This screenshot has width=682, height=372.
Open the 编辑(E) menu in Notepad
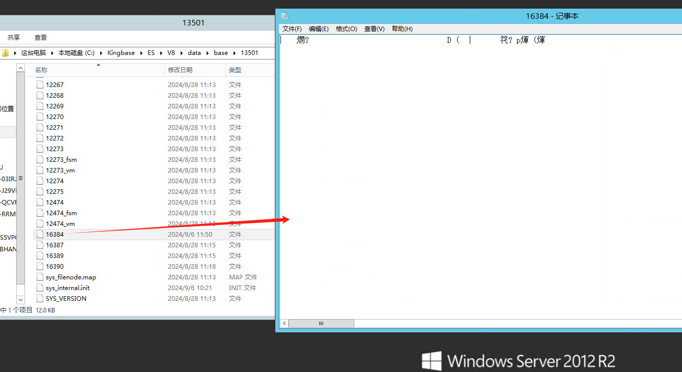[319, 29]
